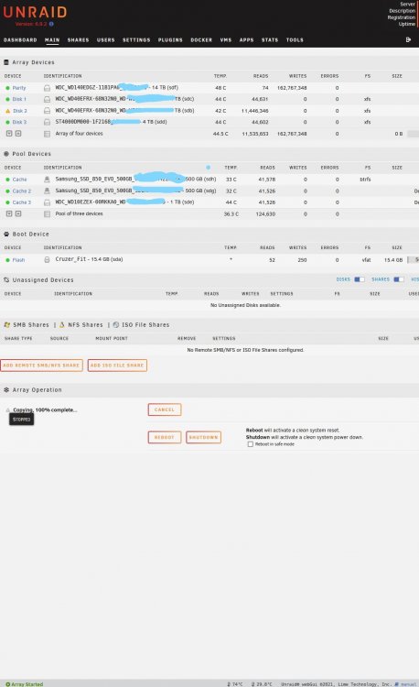Click the Array Devices section icon
Screen dimensions: 419x687
point(6,62)
